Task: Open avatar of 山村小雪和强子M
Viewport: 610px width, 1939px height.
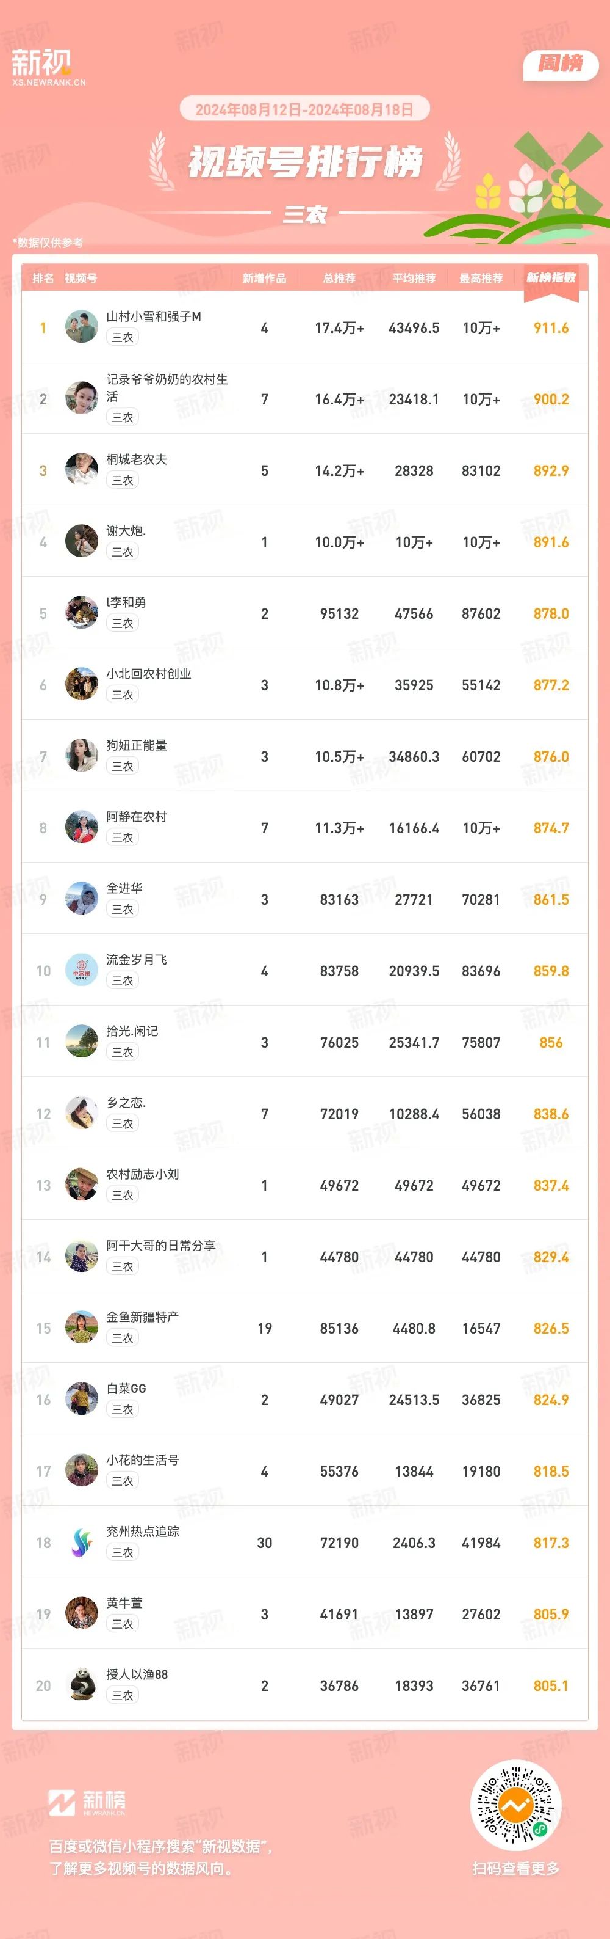Action: [81, 327]
